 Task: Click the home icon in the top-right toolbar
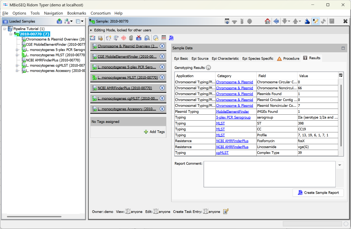[x=268, y=21]
